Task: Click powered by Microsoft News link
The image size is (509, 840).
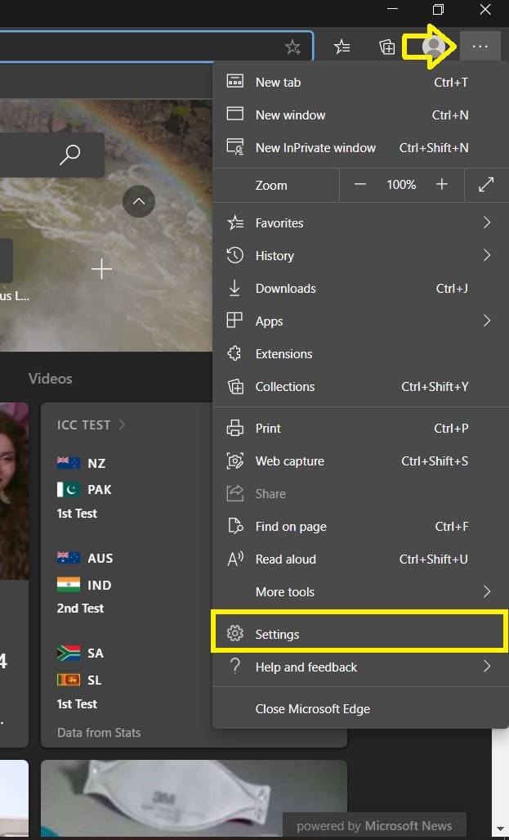Action: 374,826
